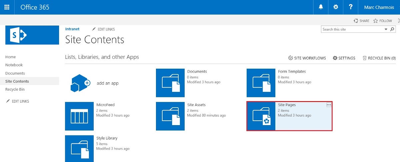Click EDIT LINKS in left navigation

point(20,101)
